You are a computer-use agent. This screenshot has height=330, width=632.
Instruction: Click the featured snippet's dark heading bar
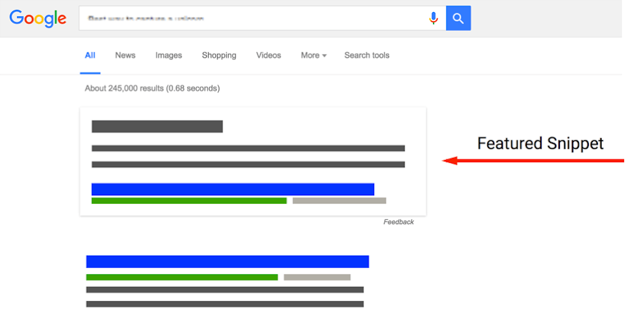tap(157, 127)
